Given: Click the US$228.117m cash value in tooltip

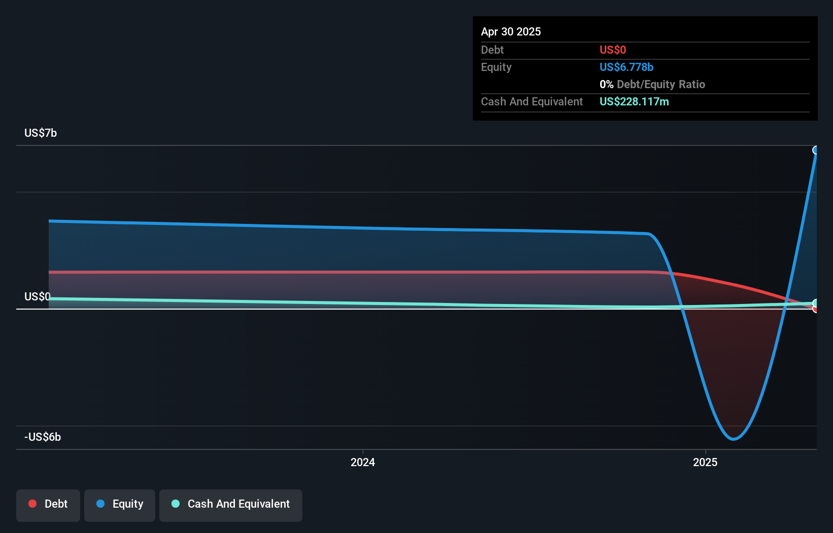Looking at the screenshot, I should (634, 101).
